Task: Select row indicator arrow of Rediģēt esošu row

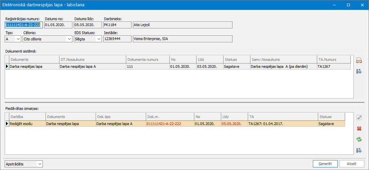Action: (x=7, y=124)
